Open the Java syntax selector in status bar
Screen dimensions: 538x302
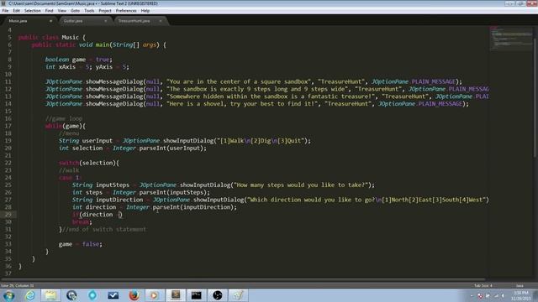pyautogui.click(x=520, y=285)
